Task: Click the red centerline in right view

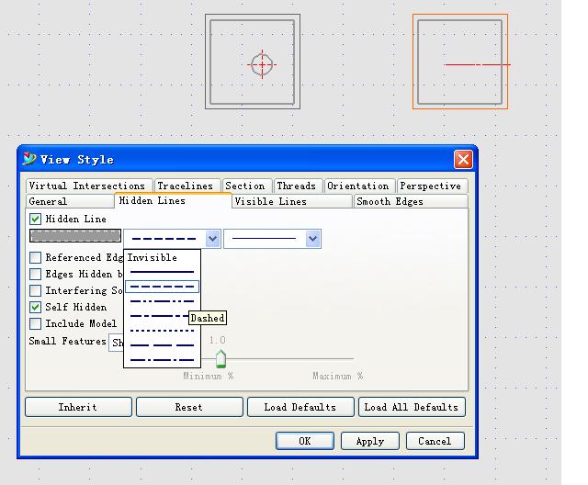Action: coord(477,65)
